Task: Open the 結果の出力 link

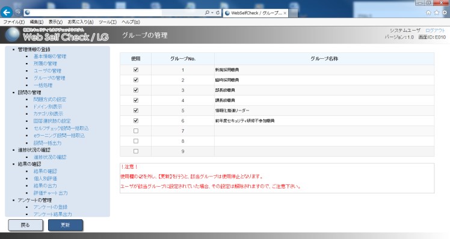Action: [x=45, y=186]
